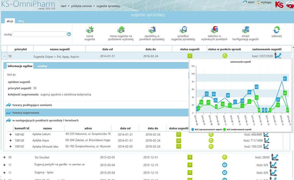Expand the Sugeruj - lipiec row

[4, 173]
